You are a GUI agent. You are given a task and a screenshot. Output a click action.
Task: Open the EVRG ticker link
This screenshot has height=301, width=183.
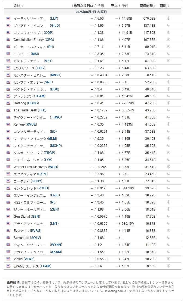point(36,231)
